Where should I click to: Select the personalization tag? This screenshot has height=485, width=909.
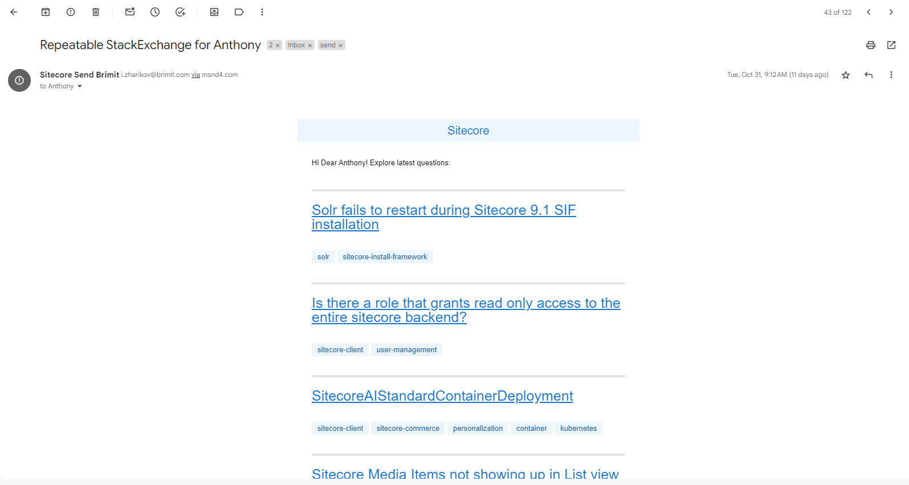point(478,429)
